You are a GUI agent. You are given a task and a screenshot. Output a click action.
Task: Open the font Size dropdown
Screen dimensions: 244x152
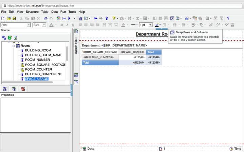click(x=44, y=25)
